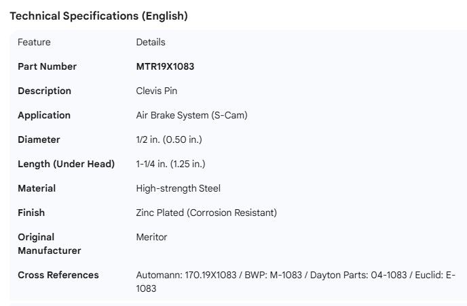Click the MTR19X1083 part number value
The width and height of the screenshot is (467, 306).
[166, 66]
